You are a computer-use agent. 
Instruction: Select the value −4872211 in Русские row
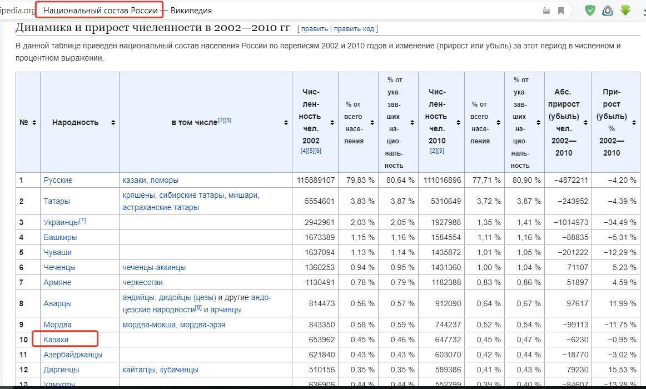coord(571,180)
